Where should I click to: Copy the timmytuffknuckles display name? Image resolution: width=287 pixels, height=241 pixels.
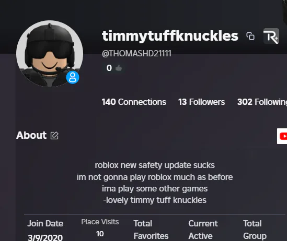click(x=250, y=36)
